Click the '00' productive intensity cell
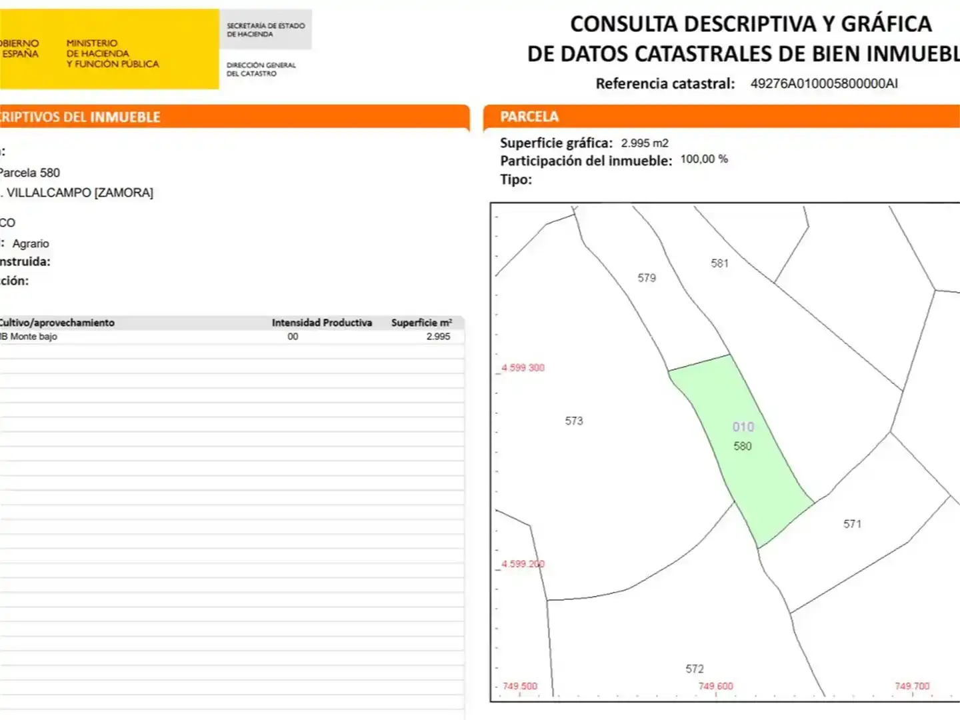 pyautogui.click(x=293, y=337)
